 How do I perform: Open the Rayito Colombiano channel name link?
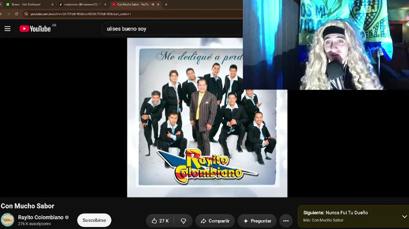[x=41, y=217]
